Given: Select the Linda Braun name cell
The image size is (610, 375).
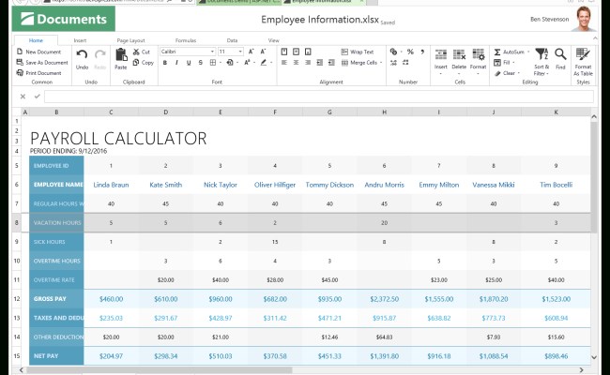Looking at the screenshot, I should 111,185.
